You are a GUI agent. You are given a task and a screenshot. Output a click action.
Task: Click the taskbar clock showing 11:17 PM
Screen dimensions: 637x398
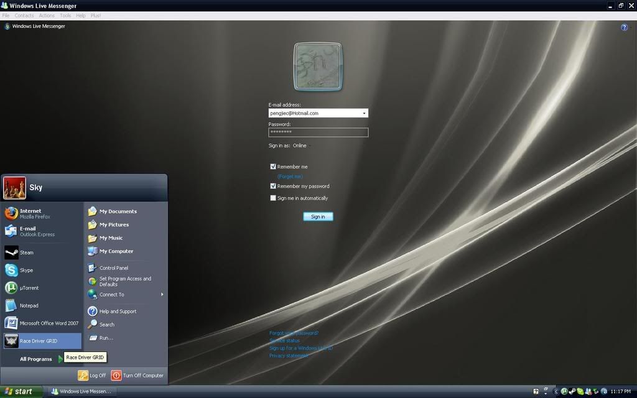pyautogui.click(x=620, y=392)
